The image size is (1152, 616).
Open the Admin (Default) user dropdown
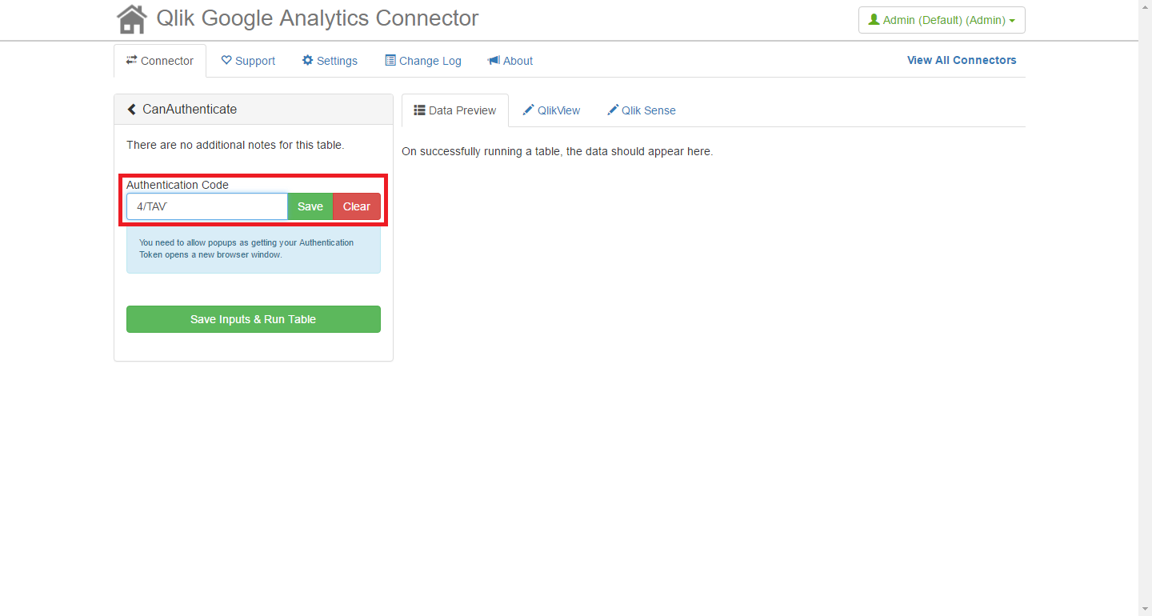942,20
